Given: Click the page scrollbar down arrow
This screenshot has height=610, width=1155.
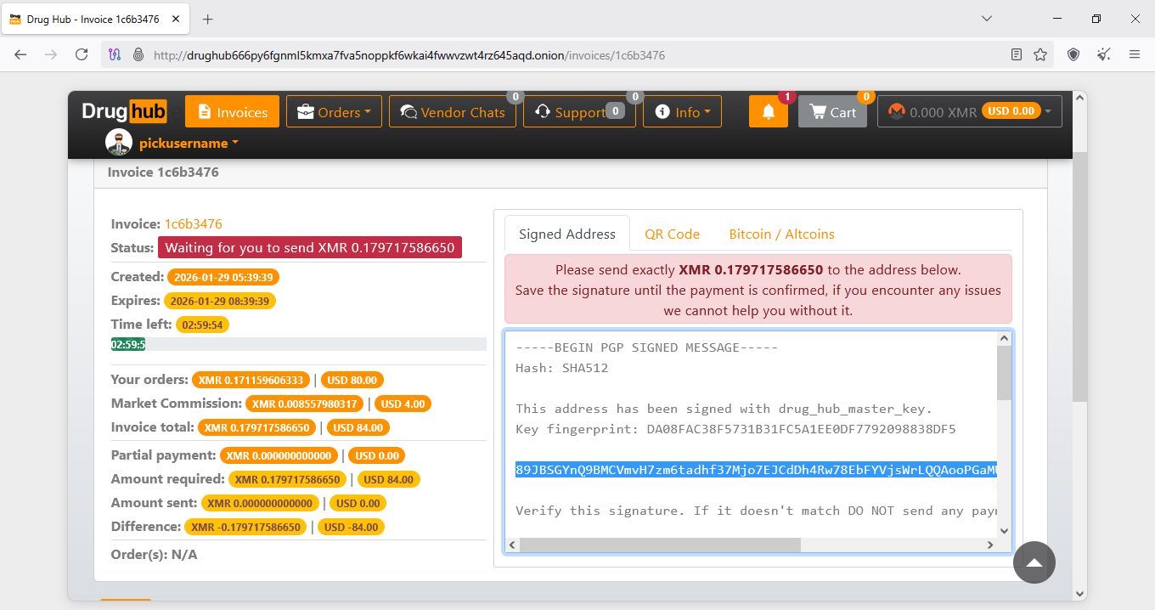Looking at the screenshot, I should pos(1079,594).
